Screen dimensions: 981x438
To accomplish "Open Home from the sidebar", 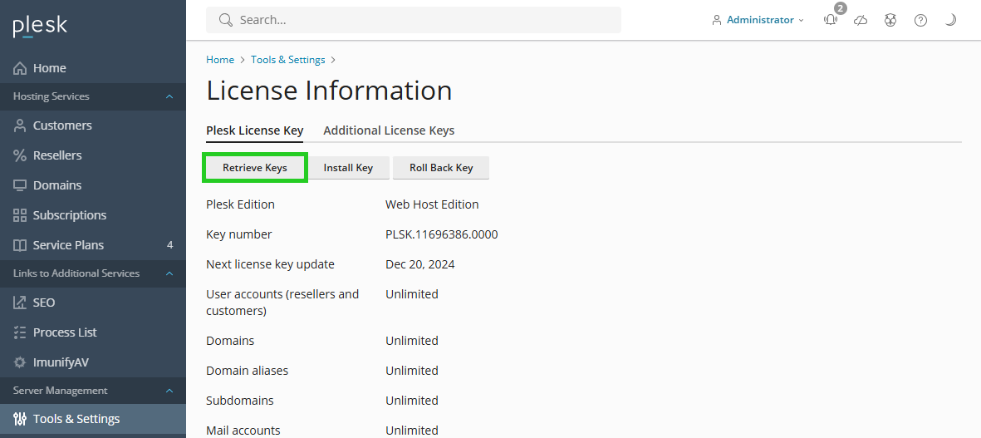I will pyautogui.click(x=49, y=68).
